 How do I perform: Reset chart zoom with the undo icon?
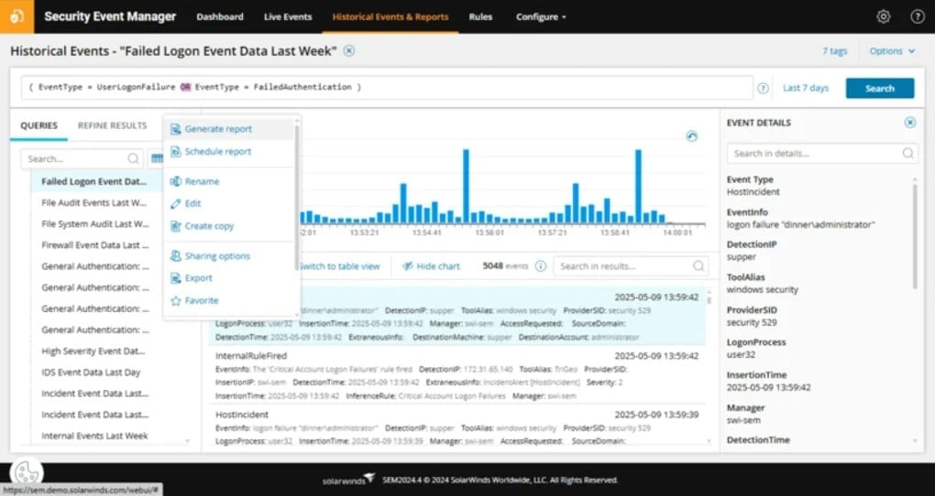tap(692, 136)
